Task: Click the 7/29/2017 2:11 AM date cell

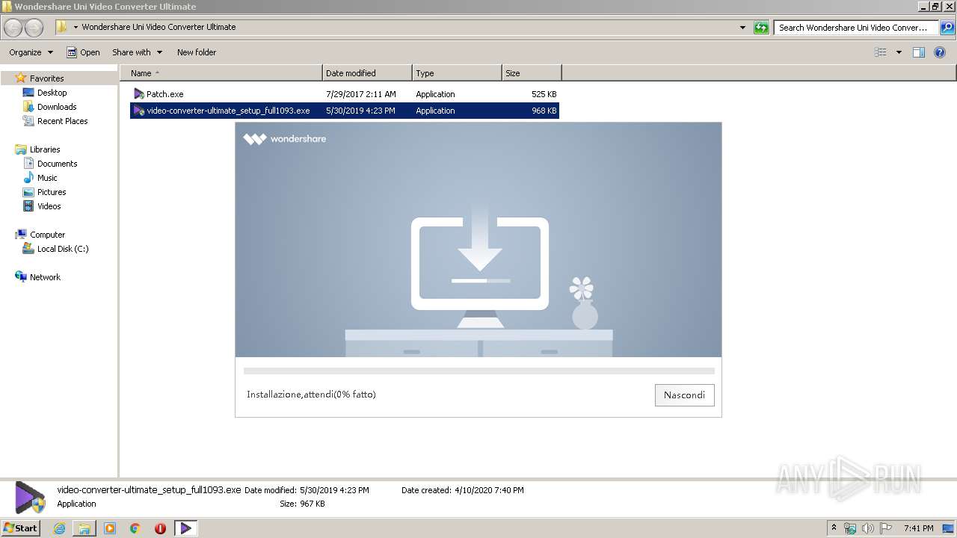Action: [361, 94]
